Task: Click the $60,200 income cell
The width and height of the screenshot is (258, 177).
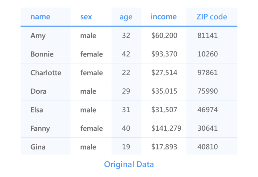Action: 164,36
